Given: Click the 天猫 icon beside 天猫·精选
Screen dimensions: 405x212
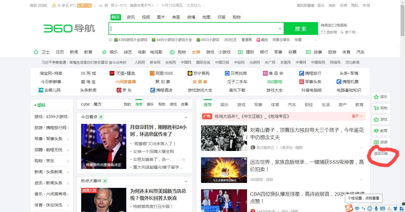Looking at the screenshot, I should (112, 73).
